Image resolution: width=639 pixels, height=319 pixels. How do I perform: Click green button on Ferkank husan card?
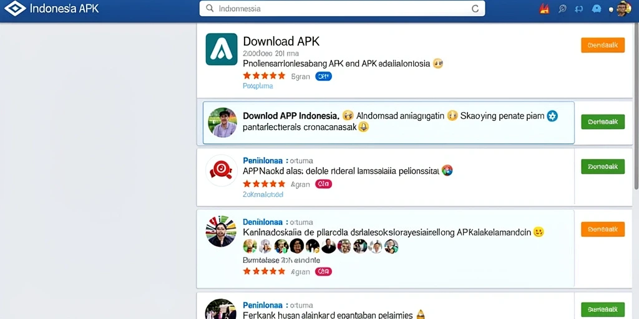pyautogui.click(x=603, y=310)
